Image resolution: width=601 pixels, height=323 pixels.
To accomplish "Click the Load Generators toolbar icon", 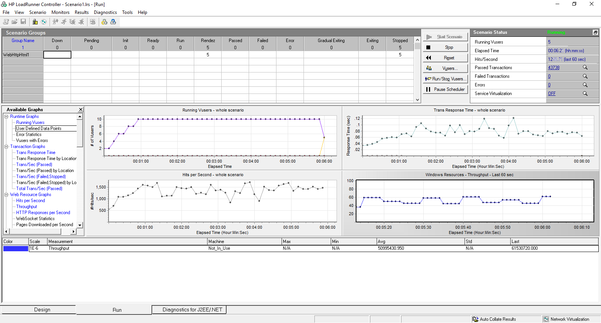I will pyautogui.click(x=35, y=22).
